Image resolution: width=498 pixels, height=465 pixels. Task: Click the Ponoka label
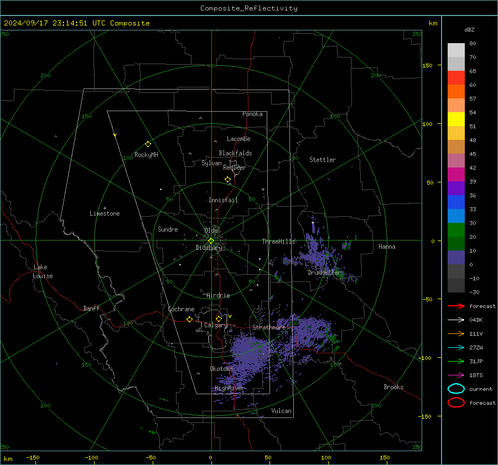pos(252,114)
